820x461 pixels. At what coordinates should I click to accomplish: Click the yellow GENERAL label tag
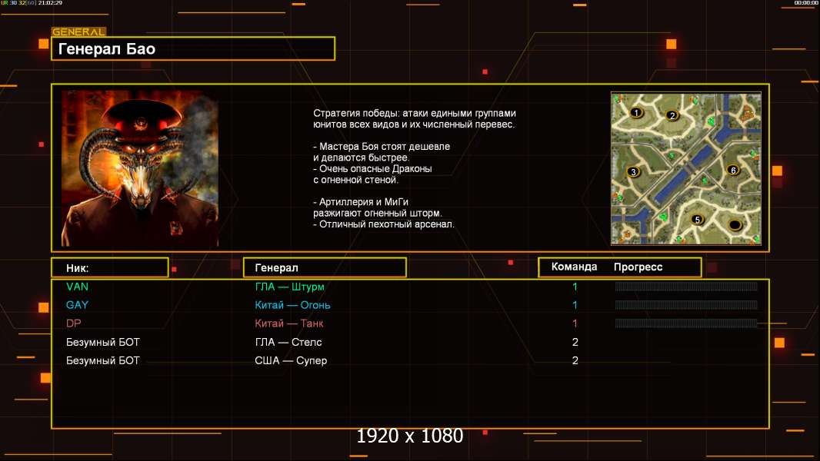point(78,32)
